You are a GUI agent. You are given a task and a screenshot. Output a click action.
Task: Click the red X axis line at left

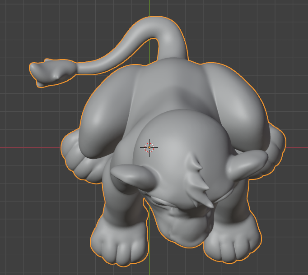point(27,147)
